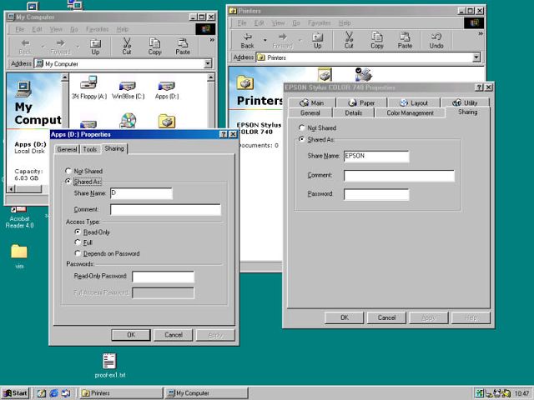Click OK in EPSON Stylus COLOR 740 Properties

coord(344,317)
